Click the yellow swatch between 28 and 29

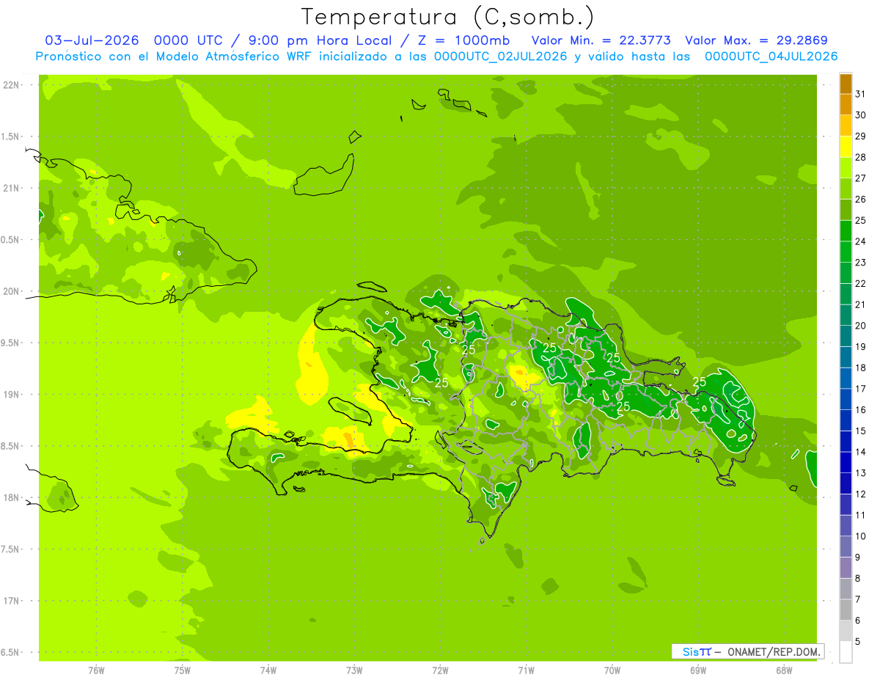click(846, 147)
